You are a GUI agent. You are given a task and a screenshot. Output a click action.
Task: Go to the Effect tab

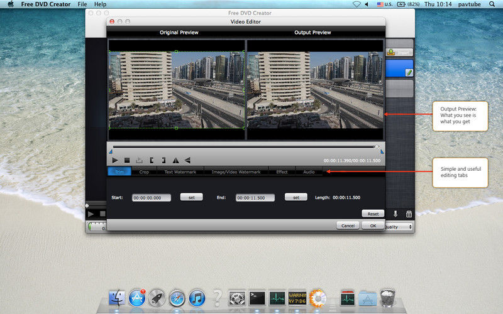282,171
